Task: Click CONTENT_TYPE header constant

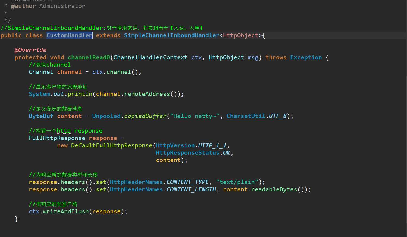Action: [187, 182]
